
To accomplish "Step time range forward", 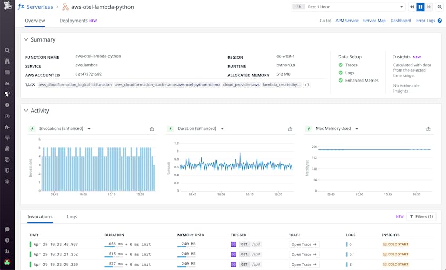I will coord(429,7).
